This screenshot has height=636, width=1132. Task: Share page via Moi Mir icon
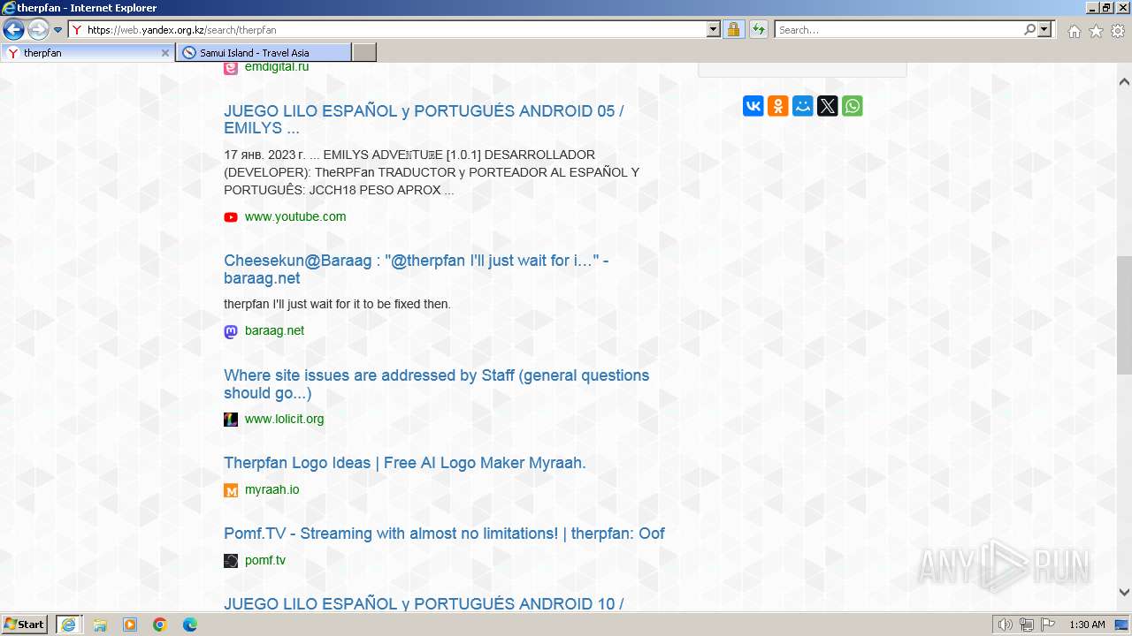803,106
